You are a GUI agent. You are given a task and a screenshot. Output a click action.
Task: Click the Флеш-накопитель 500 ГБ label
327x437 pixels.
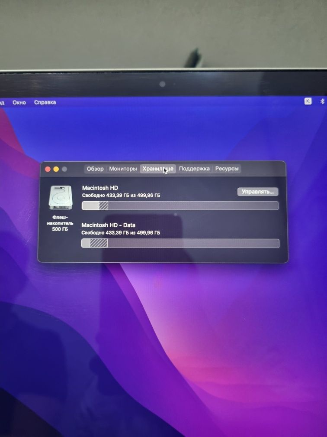pos(60,223)
